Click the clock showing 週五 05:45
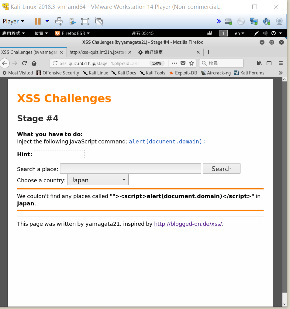Screen dimensions: 290x309 pyautogui.click(x=143, y=33)
